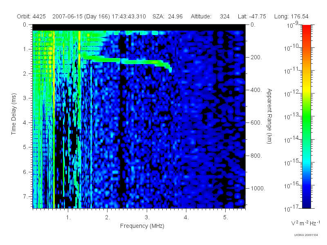Click the Lat: -47.75 header text

point(252,16)
